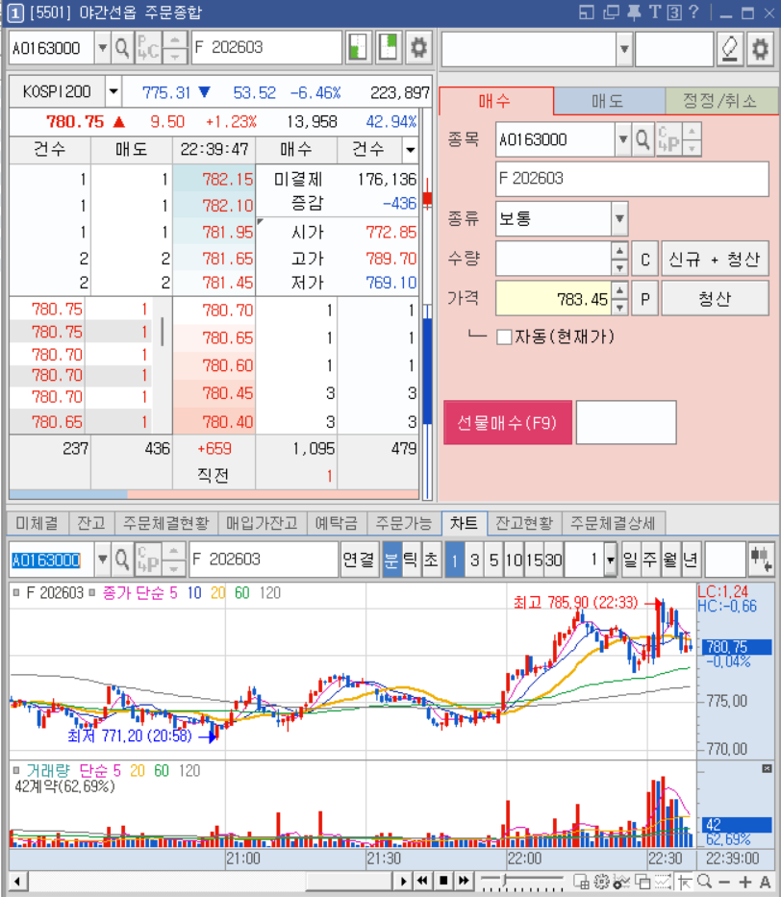The width and height of the screenshot is (781, 897).
Task: Select the 1-minute interval button
Action: pyautogui.click(x=455, y=559)
